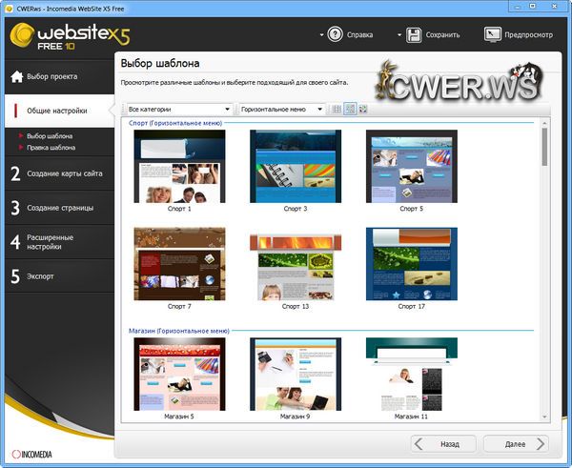This screenshot has height=468, width=572.
Task: Select the Спорт 17 template thumbnail
Action: pos(412,264)
